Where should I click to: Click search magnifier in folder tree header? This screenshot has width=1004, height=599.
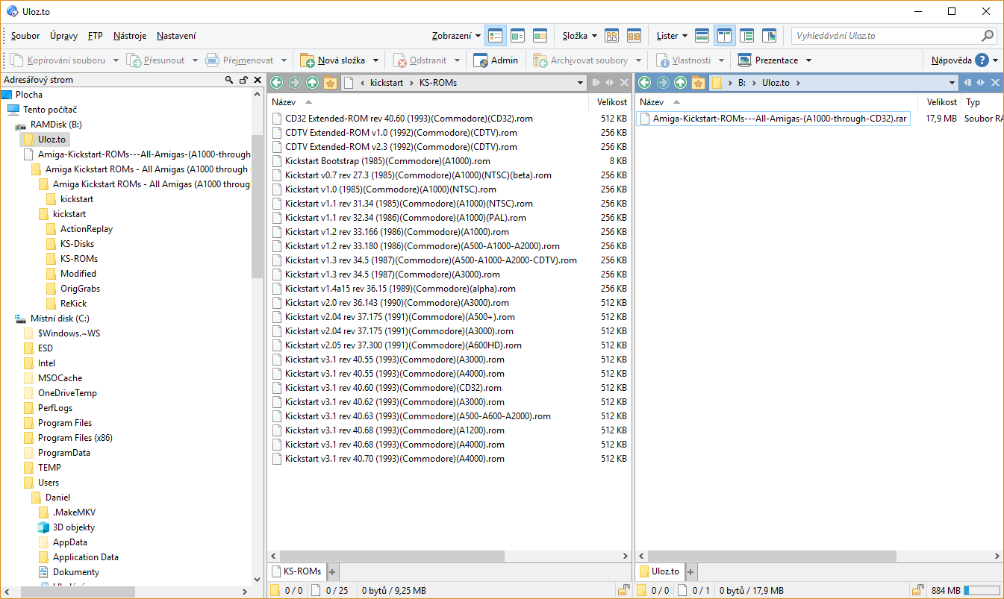point(229,80)
